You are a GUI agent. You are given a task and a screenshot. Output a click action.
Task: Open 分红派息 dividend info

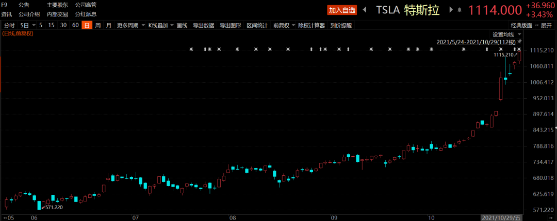coord(86,14)
